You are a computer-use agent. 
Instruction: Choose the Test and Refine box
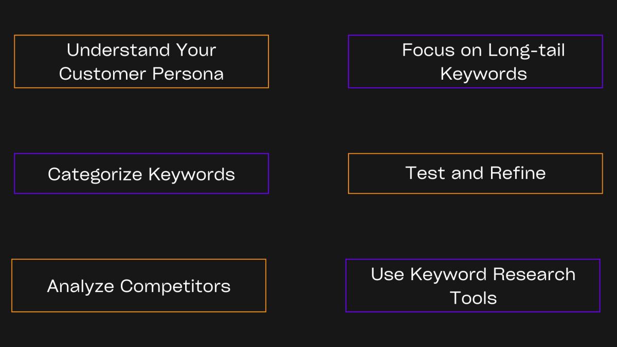(x=476, y=174)
